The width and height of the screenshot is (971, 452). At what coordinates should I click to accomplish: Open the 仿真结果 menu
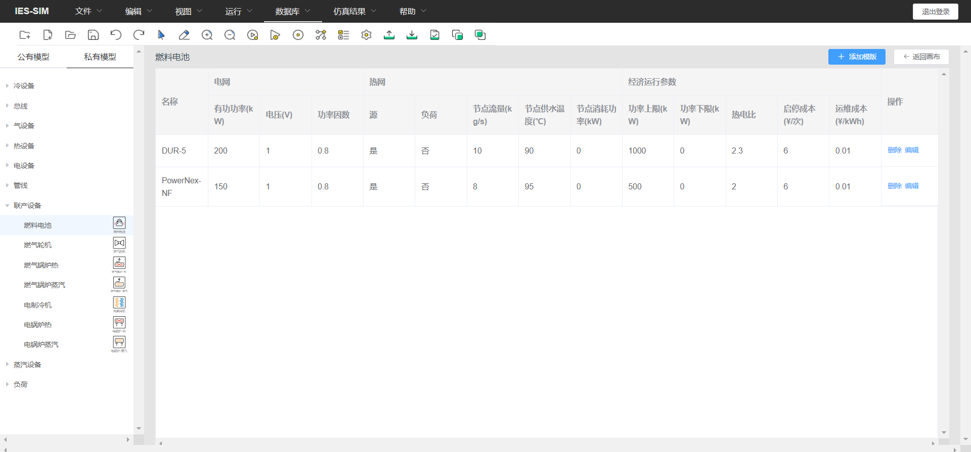coord(355,11)
